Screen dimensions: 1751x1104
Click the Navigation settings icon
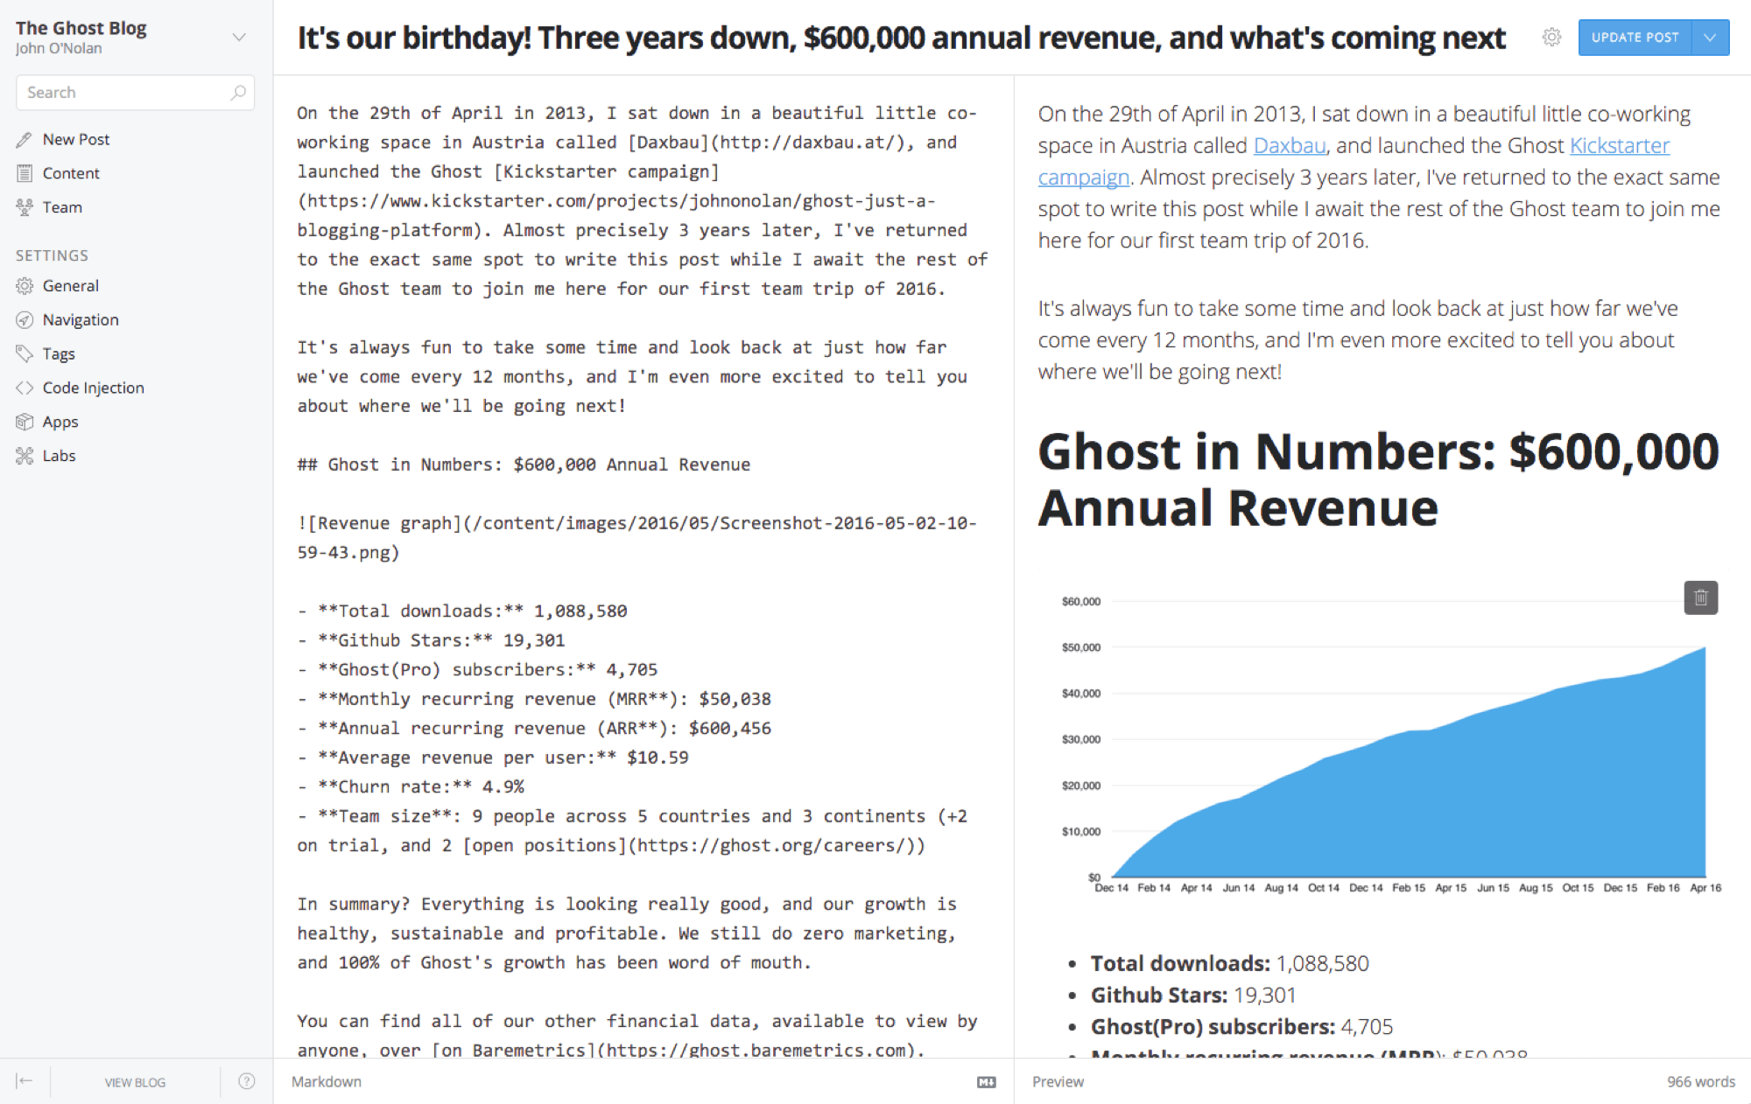pos(25,319)
